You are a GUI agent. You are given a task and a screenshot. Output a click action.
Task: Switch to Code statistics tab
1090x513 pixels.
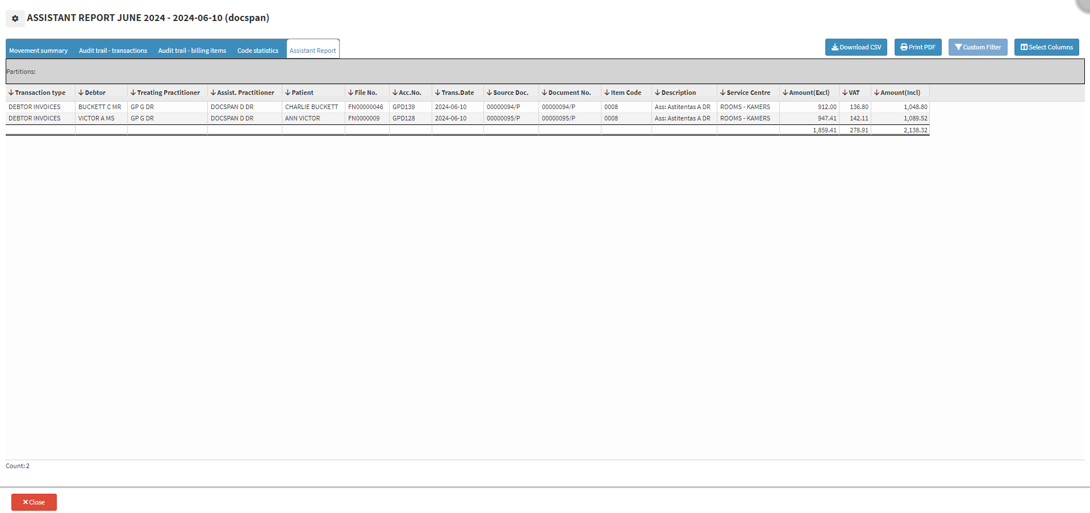(x=258, y=51)
